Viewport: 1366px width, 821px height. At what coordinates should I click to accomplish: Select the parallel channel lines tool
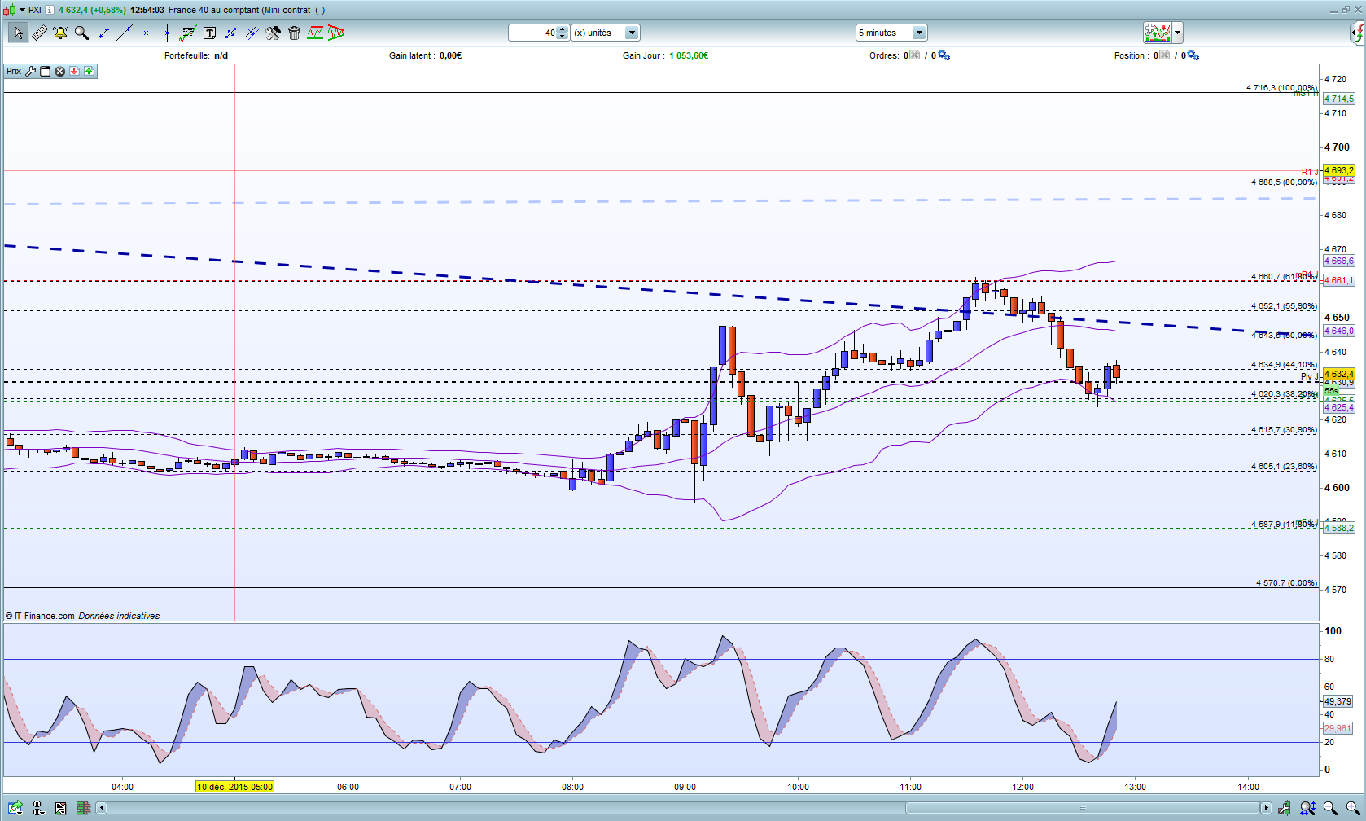click(x=252, y=33)
